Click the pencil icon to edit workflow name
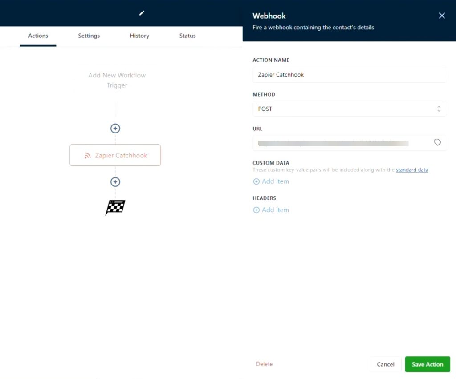456x379 pixels. click(x=142, y=13)
